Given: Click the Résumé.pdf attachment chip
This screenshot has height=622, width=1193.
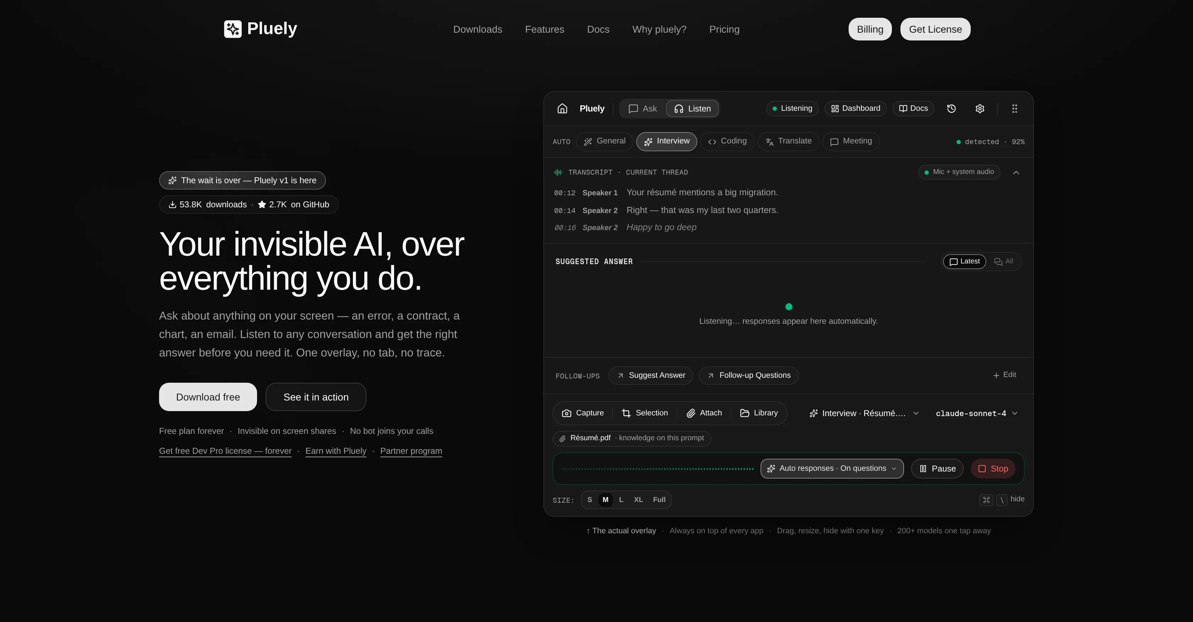Looking at the screenshot, I should [x=632, y=438].
